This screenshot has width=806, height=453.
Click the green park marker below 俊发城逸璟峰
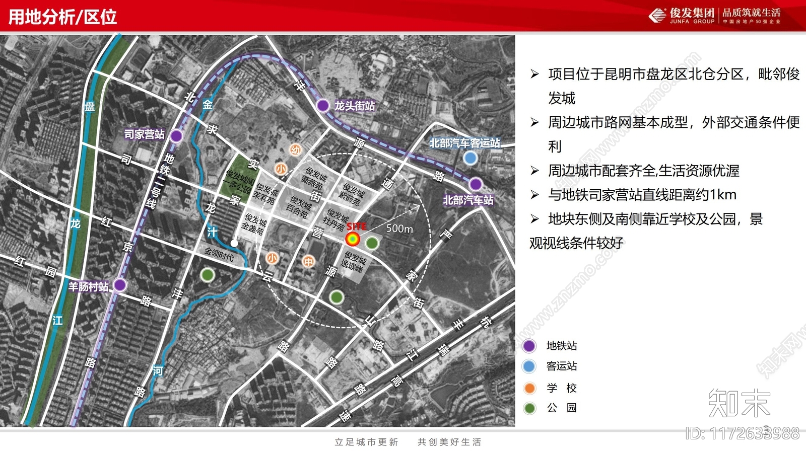pyautogui.click(x=337, y=297)
